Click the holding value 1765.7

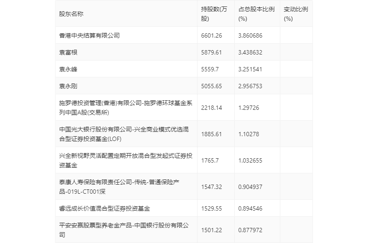coord(210,160)
